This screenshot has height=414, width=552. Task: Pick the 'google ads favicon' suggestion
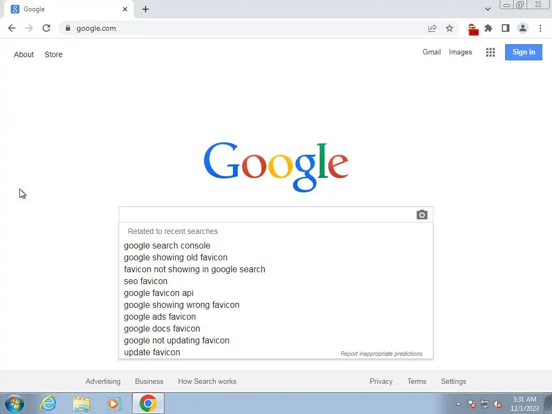[x=275, y=316]
